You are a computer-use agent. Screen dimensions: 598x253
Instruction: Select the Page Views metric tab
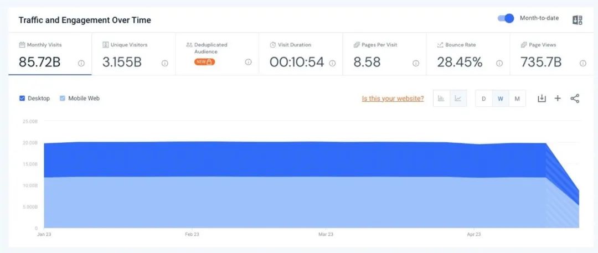pos(551,54)
